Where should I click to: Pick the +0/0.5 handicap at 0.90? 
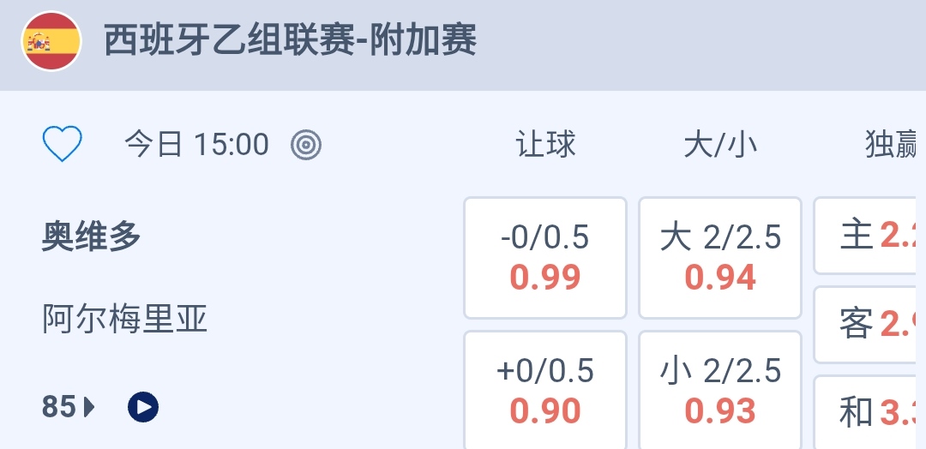545,391
